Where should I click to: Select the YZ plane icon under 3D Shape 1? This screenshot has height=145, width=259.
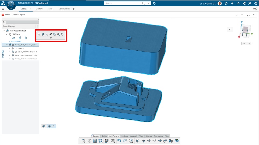coord(20,38)
